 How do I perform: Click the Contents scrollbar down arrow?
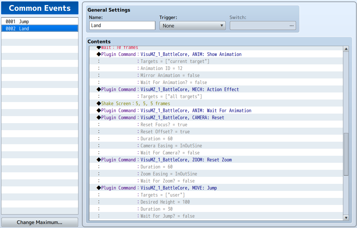coord(346,218)
